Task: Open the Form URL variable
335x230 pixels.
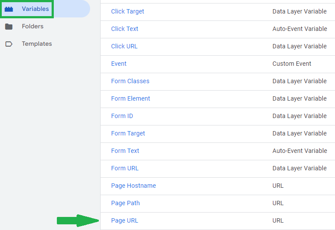Action: point(125,168)
